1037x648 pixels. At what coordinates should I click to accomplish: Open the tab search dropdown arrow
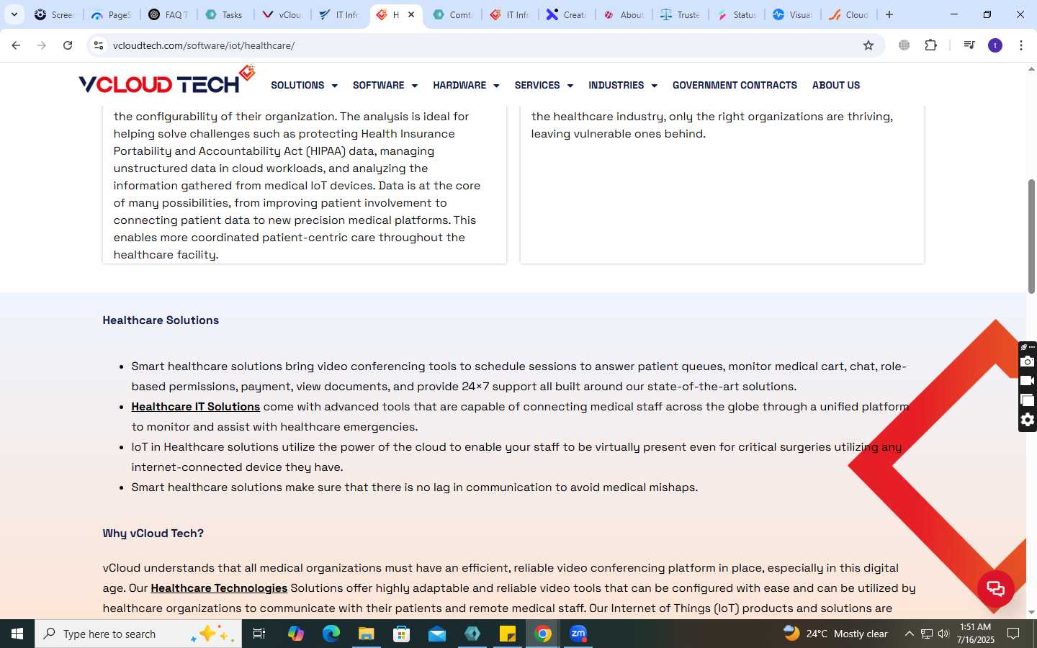click(x=14, y=14)
